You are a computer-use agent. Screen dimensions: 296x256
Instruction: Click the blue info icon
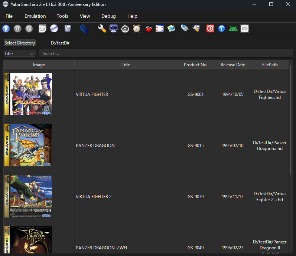(222, 29)
